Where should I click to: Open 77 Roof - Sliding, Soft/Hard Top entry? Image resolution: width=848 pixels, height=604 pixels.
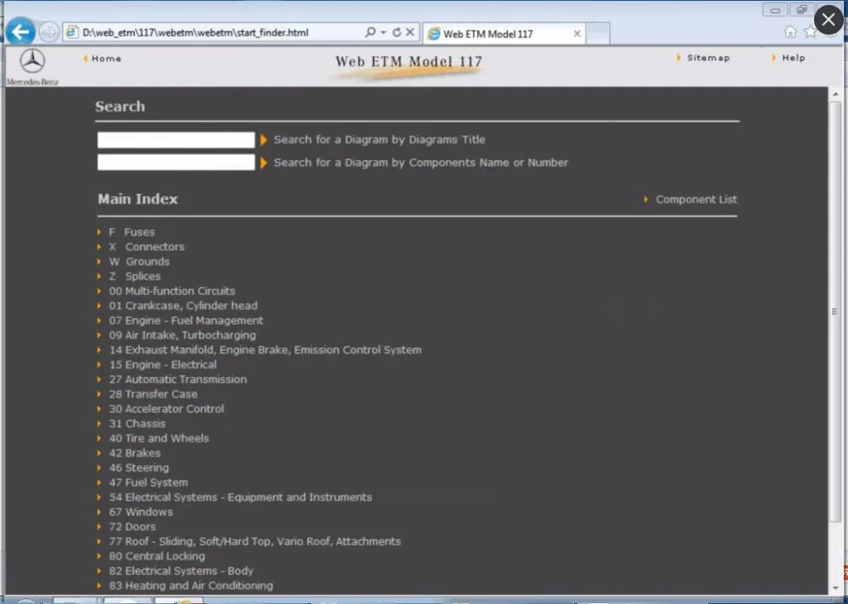click(x=254, y=541)
